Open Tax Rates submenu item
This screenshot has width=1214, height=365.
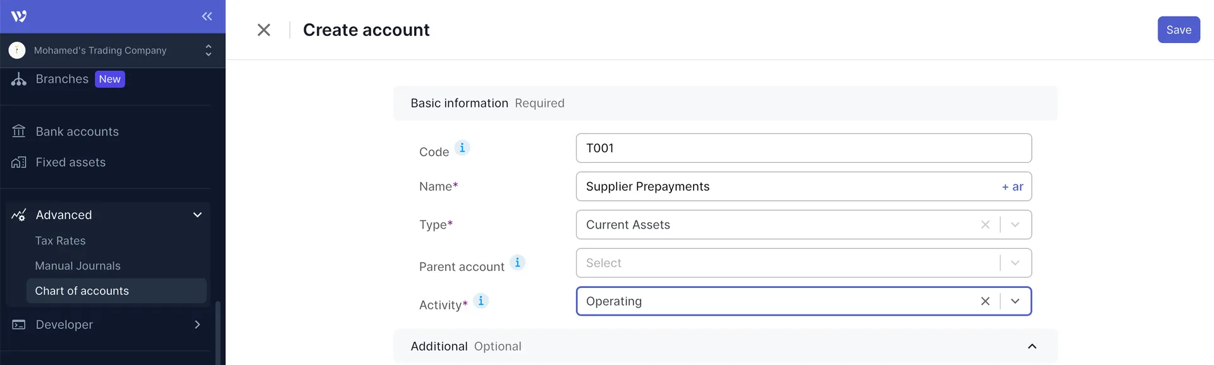(60, 241)
